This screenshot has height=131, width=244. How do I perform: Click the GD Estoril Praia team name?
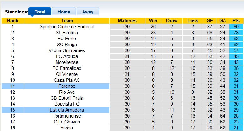click(67, 98)
